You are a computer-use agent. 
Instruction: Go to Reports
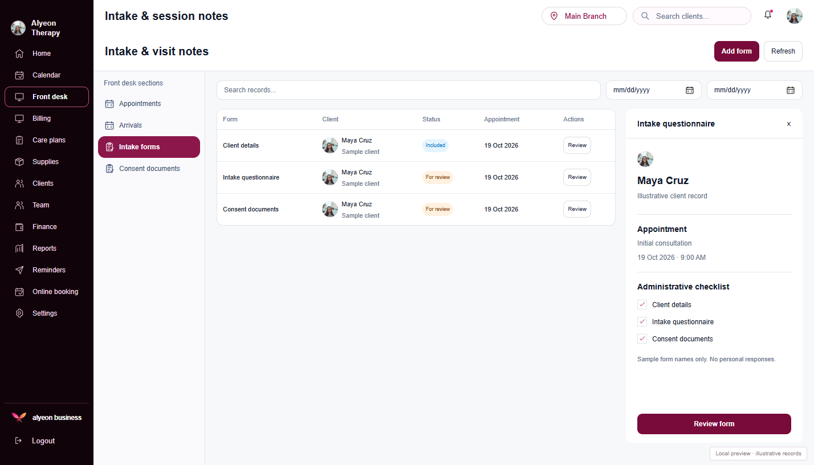[x=47, y=248]
